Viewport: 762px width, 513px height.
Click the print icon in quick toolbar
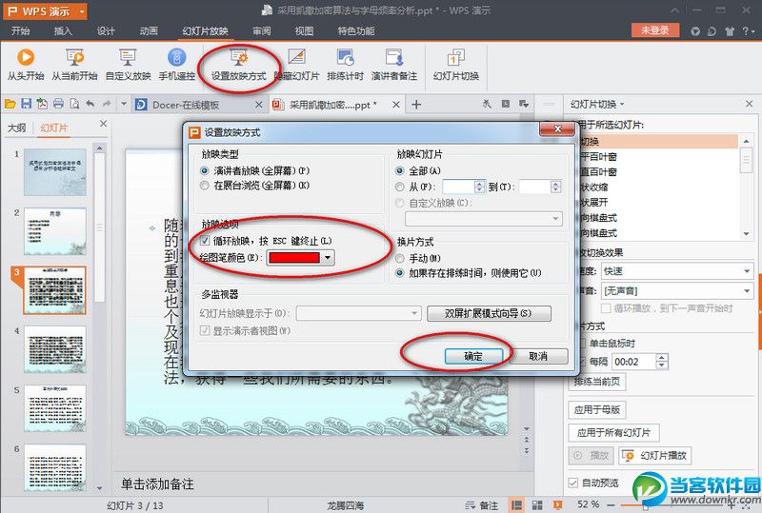point(58,104)
